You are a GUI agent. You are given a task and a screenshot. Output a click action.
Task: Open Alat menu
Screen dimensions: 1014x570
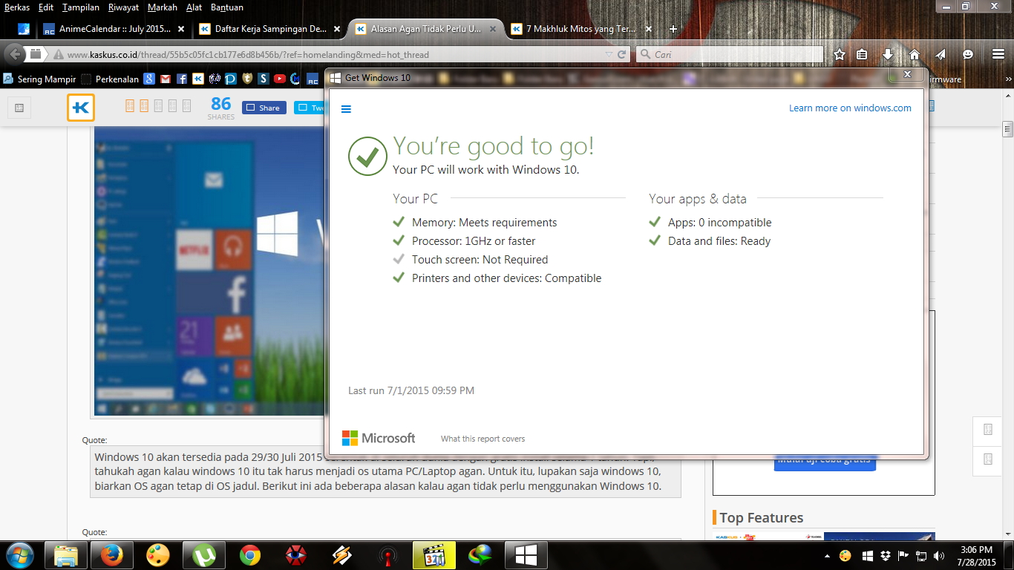194,7
